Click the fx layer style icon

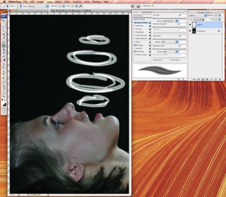[x=199, y=79]
